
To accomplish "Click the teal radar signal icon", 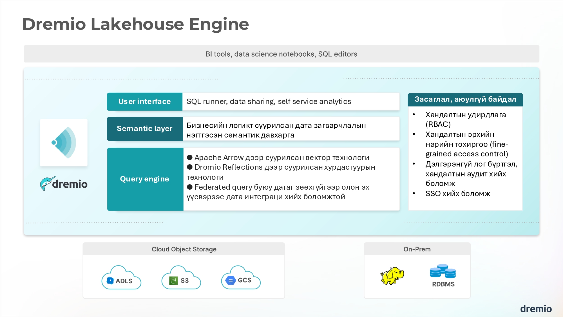I will (64, 143).
